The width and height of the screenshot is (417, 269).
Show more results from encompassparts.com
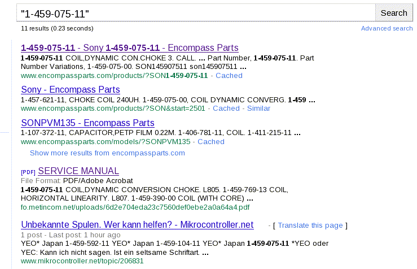click(x=107, y=153)
